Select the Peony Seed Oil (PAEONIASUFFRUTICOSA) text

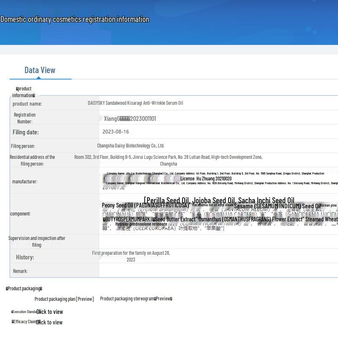pos(145,205)
